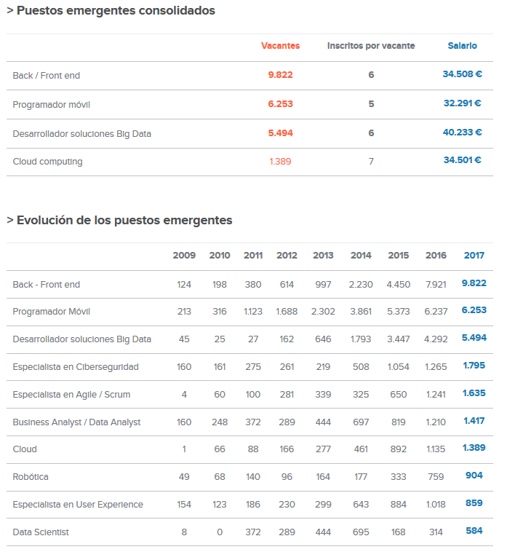Select the 'Data Scientist' row label
Viewport: 507px width, 552px height.
[x=41, y=532]
